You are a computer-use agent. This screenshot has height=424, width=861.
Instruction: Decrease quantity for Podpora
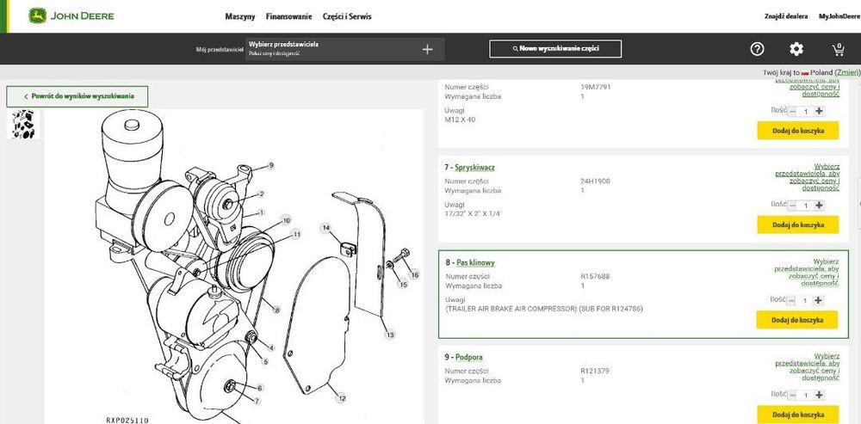point(793,395)
